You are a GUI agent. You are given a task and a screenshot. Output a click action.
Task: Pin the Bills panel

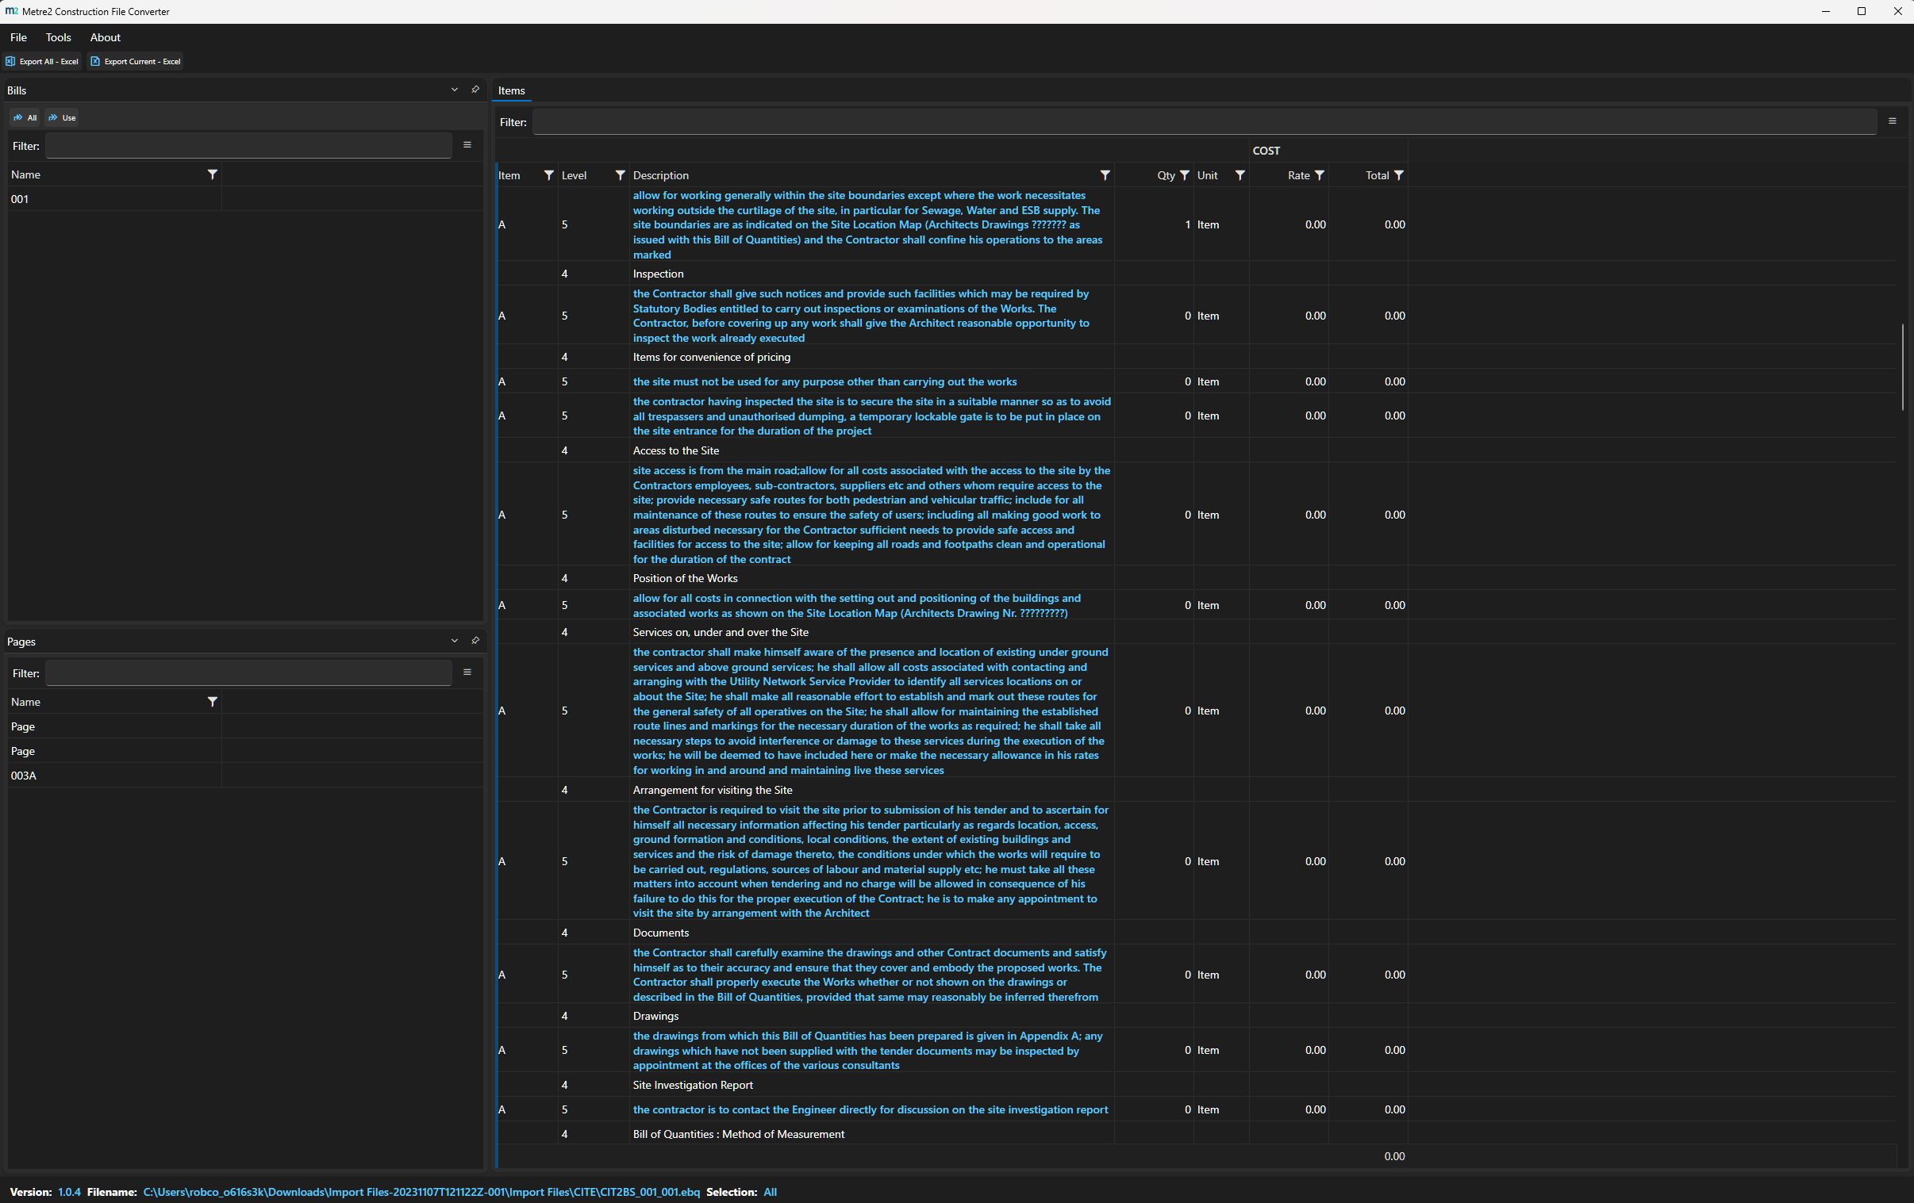475,90
